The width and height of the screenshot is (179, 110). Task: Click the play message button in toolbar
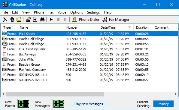click(x=51, y=20)
